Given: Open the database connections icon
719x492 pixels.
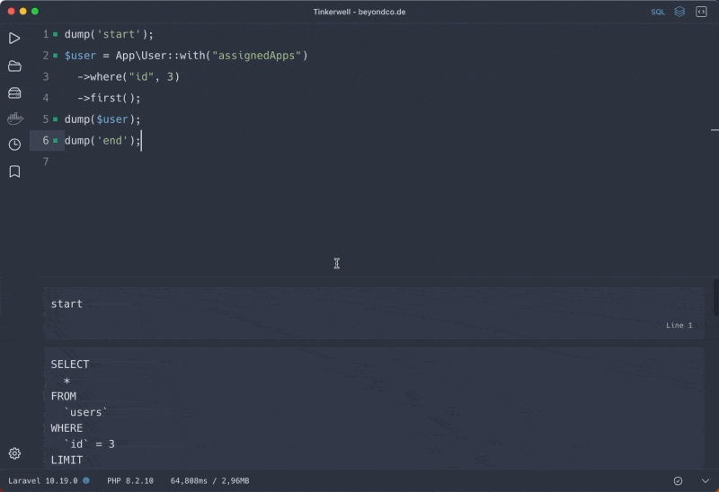Looking at the screenshot, I should (x=14, y=93).
